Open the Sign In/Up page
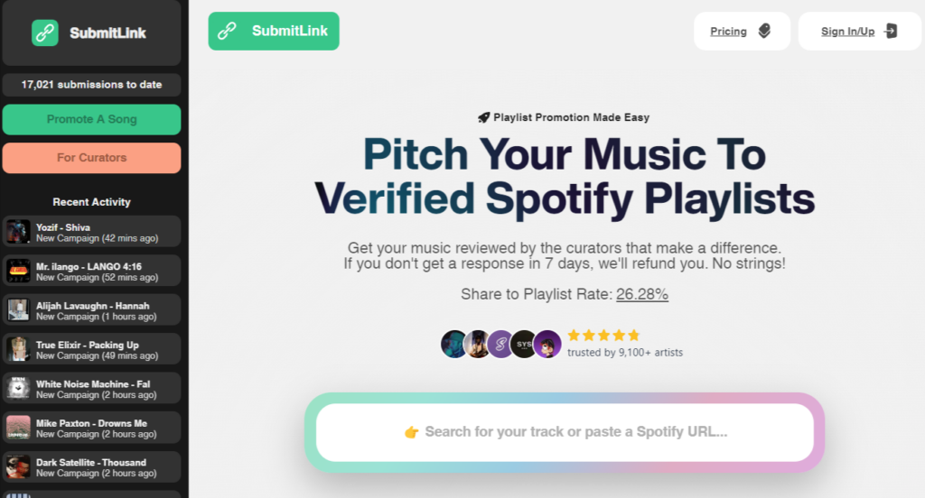925x498 pixels. 847,32
